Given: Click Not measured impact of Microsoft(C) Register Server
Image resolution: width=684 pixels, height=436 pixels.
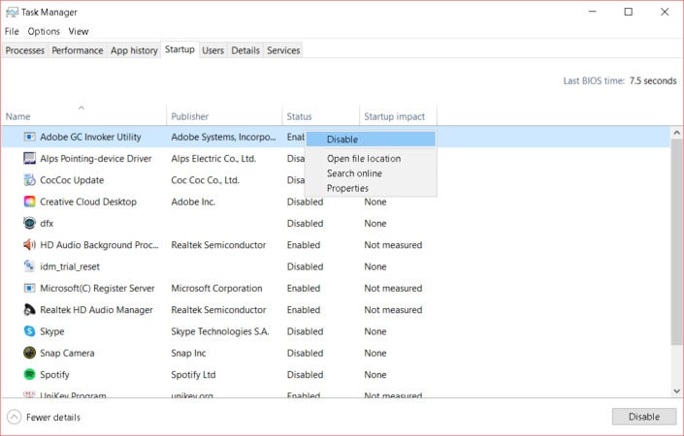Looking at the screenshot, I should coord(393,288).
